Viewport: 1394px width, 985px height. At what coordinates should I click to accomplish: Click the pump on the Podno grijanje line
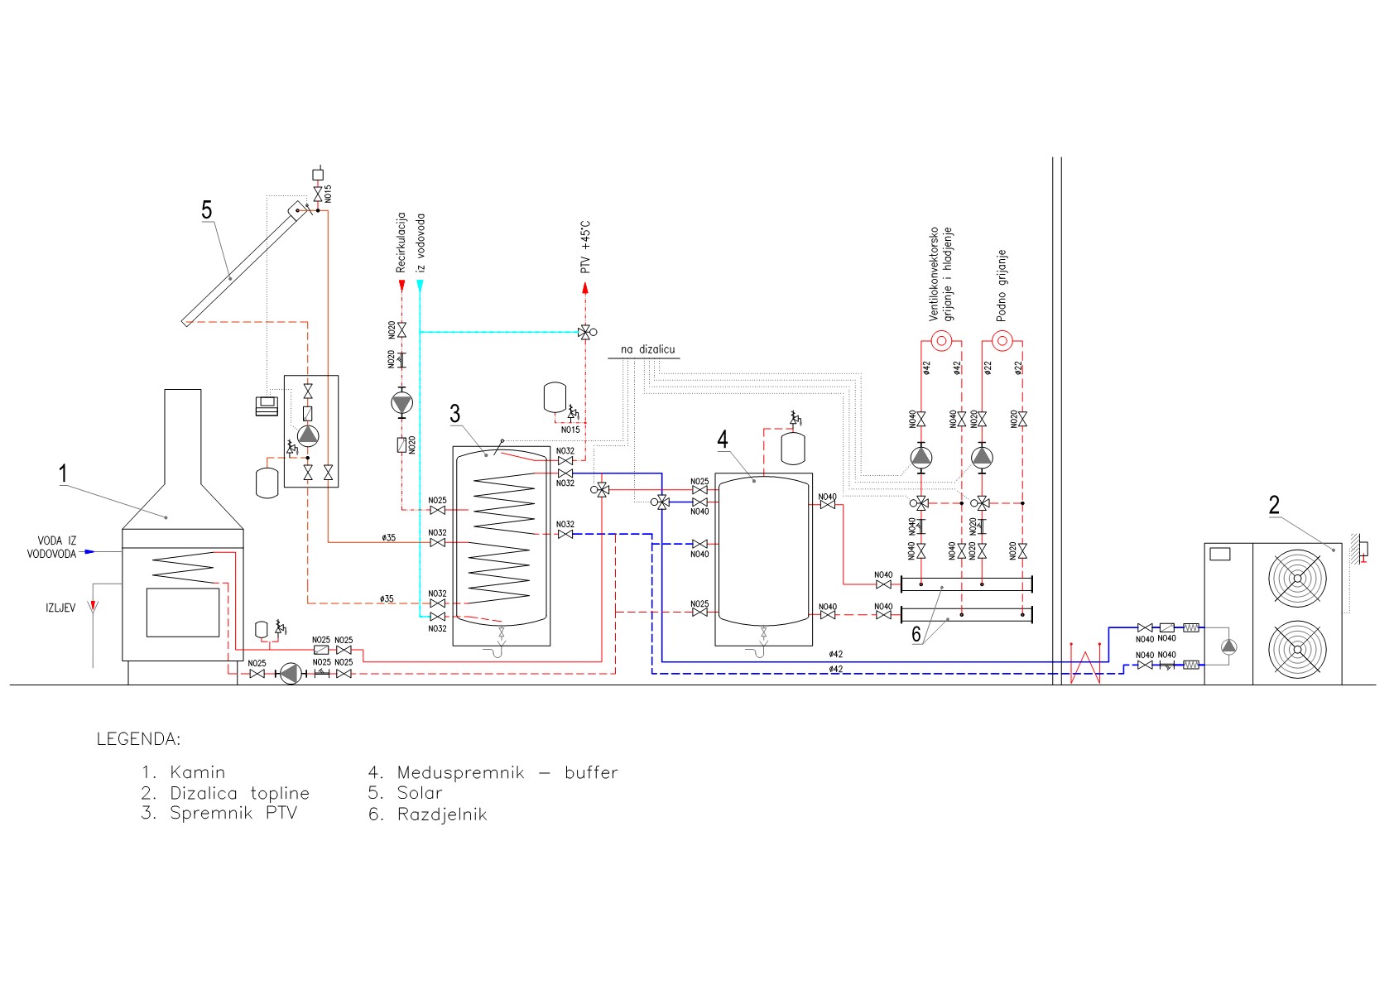pos(982,457)
